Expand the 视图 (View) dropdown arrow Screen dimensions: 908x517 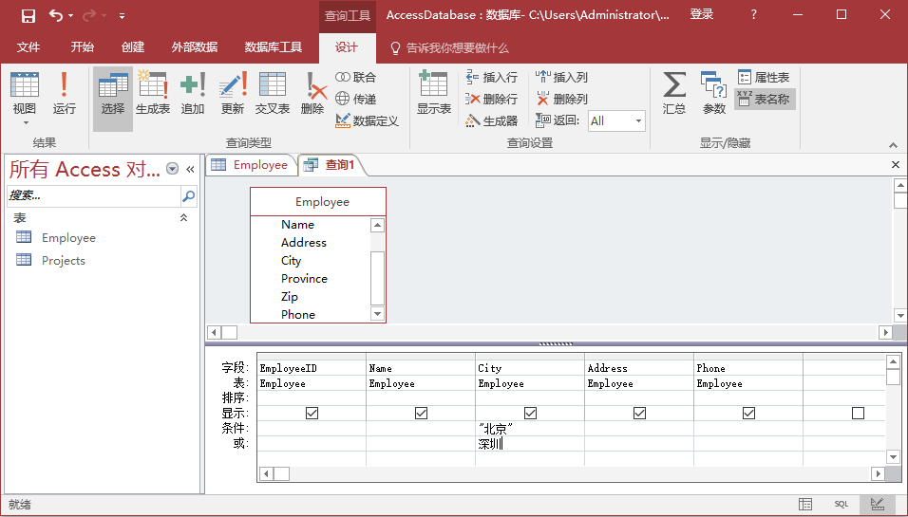click(x=25, y=122)
